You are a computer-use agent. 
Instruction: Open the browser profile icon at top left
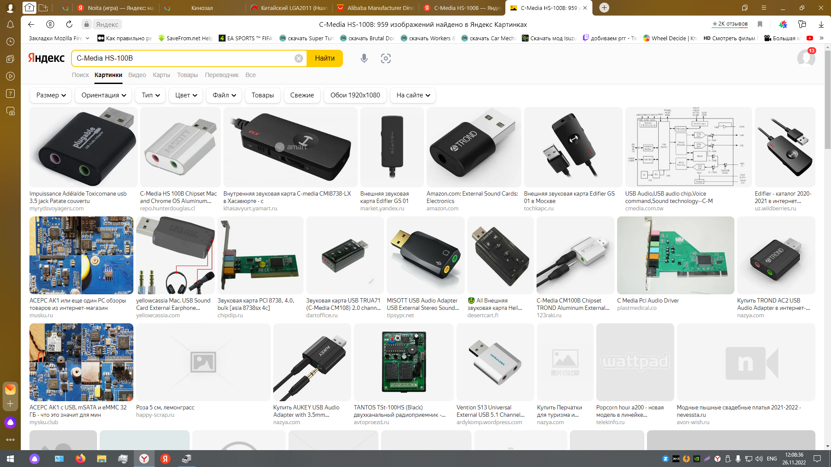(10, 7)
